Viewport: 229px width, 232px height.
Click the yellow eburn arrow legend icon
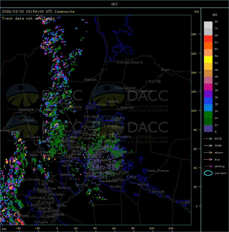208,152
